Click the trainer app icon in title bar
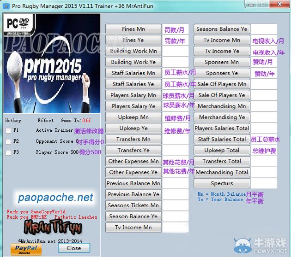Screen dimensions: 291x257 click(6, 6)
